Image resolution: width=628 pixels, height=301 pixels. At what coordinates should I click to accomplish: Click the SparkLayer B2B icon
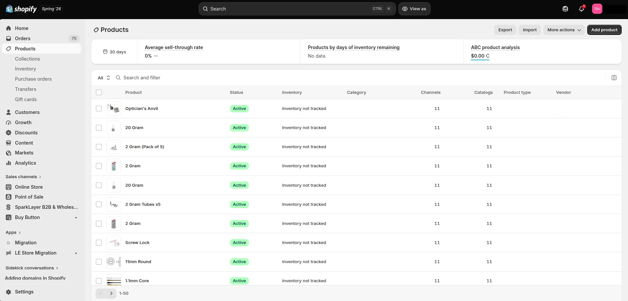coord(9,207)
